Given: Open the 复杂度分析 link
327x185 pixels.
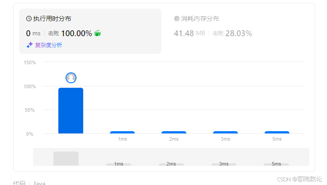Looking at the screenshot, I should click(x=48, y=45).
